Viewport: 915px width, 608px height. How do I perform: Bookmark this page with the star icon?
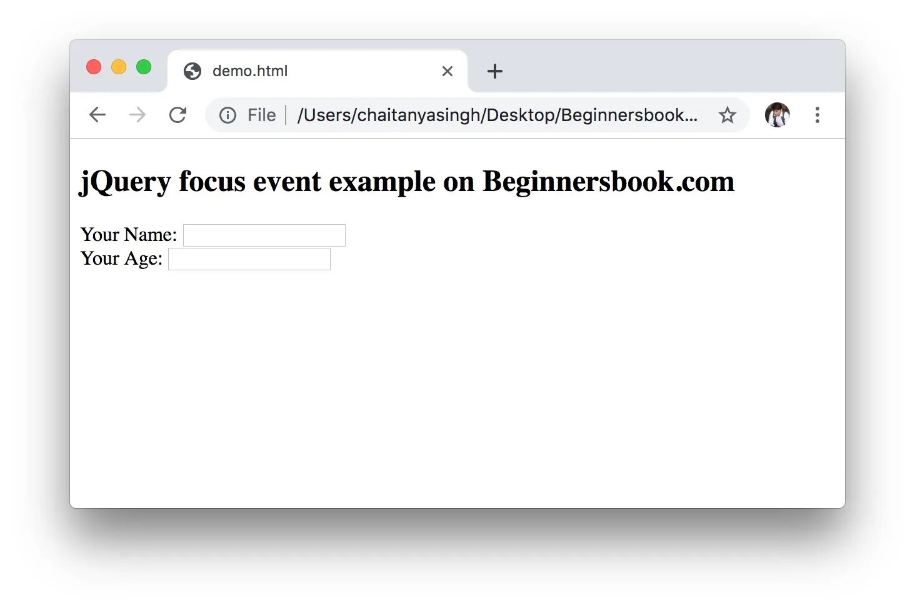click(727, 115)
